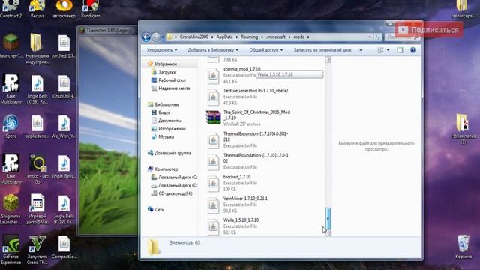Click Roaming in the address path
The height and width of the screenshot is (270, 480).
pos(249,37)
